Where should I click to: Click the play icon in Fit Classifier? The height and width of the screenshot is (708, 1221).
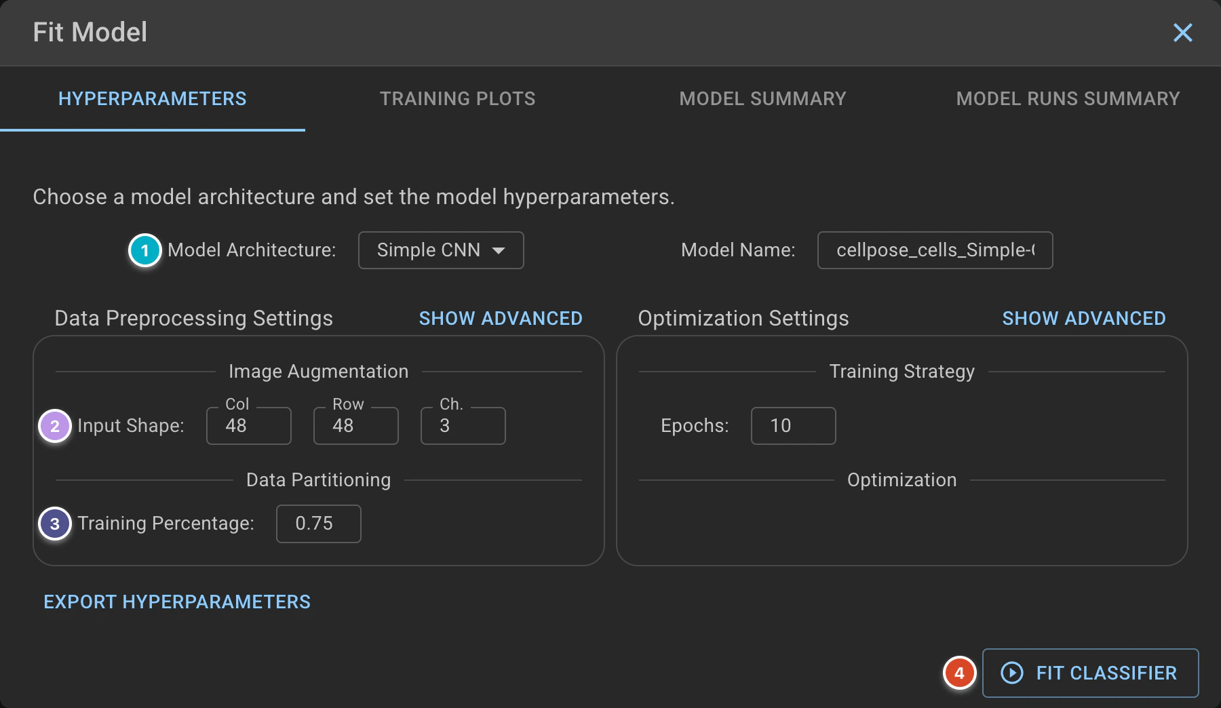click(1012, 673)
